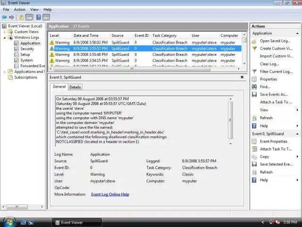Select the 3:54:15 PM warning event row
The image size is (302, 227).
[x=145, y=61]
